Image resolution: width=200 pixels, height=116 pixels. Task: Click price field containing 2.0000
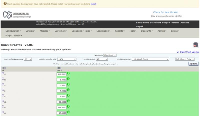click(61, 96)
